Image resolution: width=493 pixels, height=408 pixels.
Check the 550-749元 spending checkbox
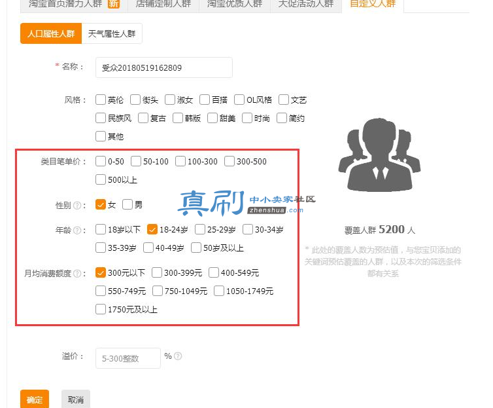(x=101, y=291)
